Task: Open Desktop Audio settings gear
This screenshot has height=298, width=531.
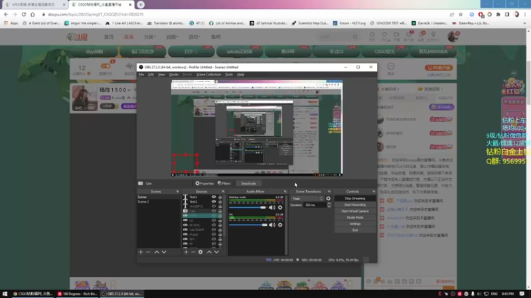Action: click(x=280, y=207)
